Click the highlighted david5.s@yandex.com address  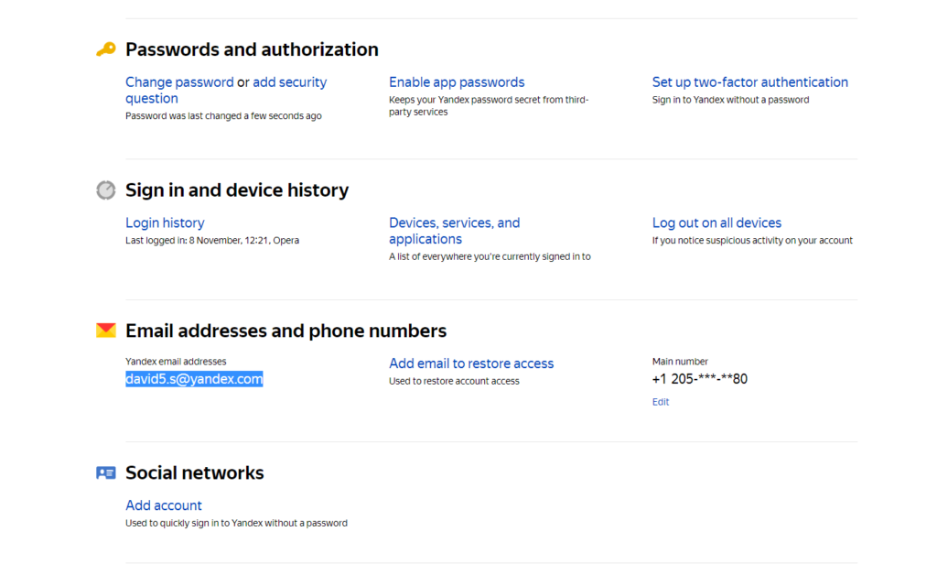pyautogui.click(x=194, y=379)
